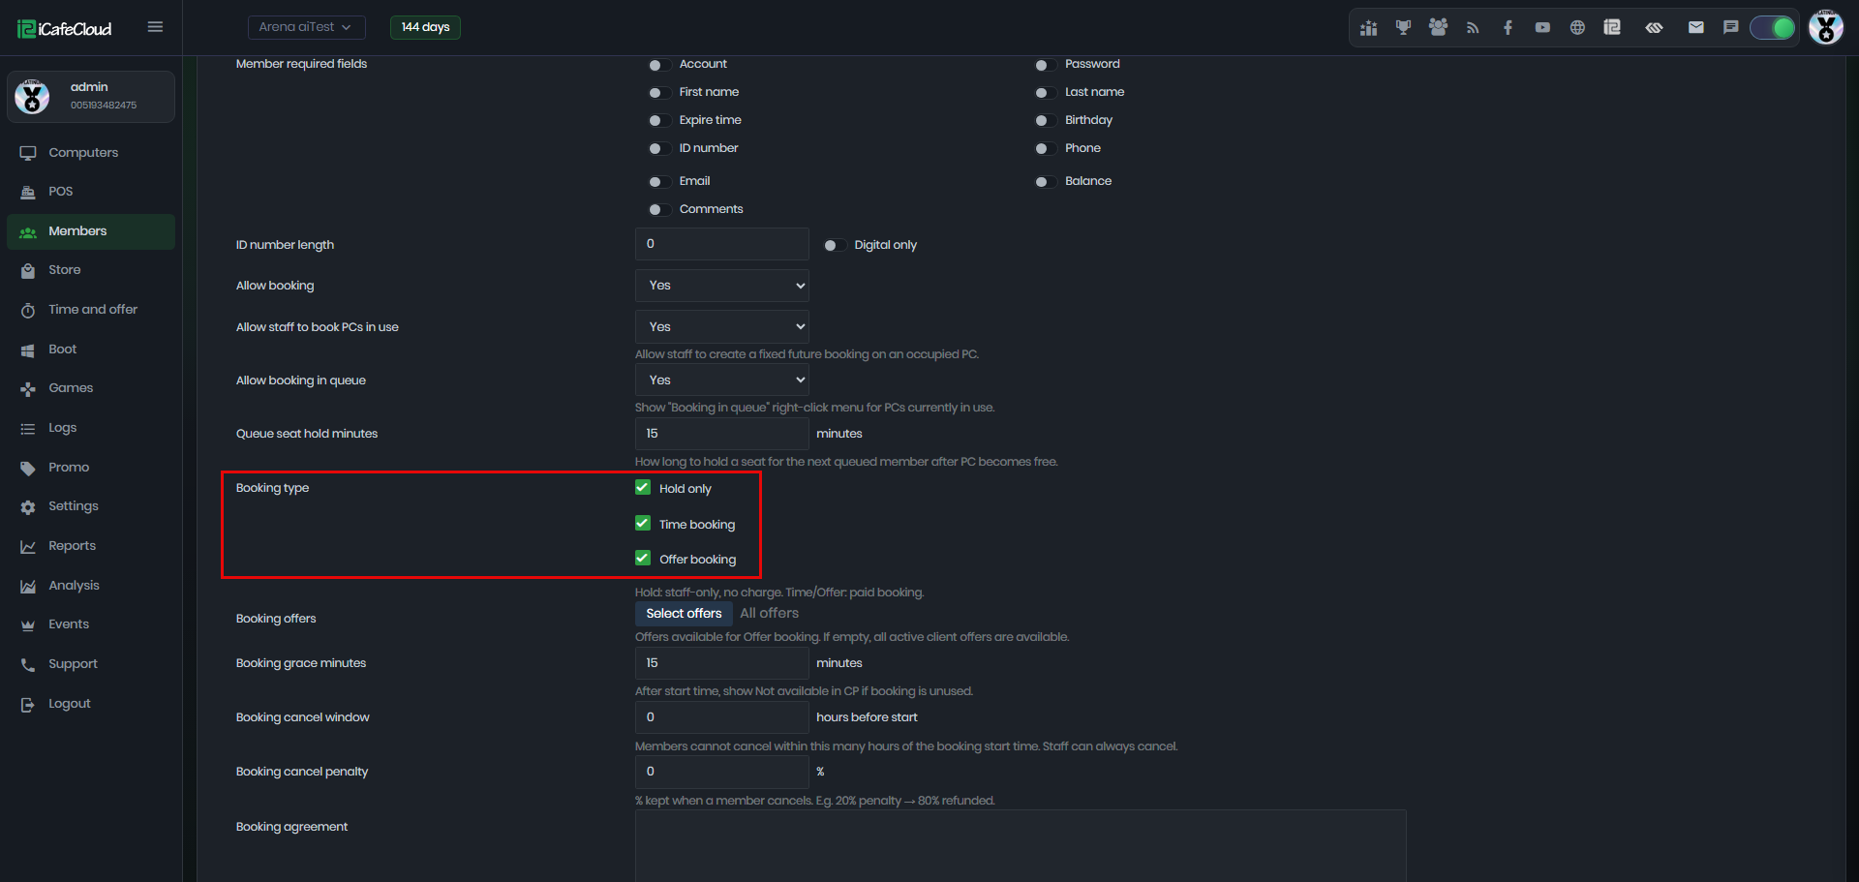Screen dimensions: 1859x882
Task: Toggle the green theme switch in header
Action: tap(1773, 28)
